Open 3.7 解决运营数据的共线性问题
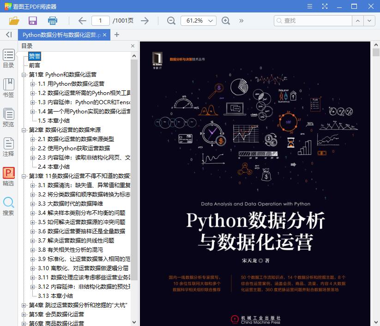380x326 pixels. click(76, 241)
